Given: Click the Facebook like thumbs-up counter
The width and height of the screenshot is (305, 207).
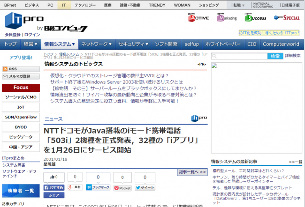Looking at the screenshot, I should (54, 177).
